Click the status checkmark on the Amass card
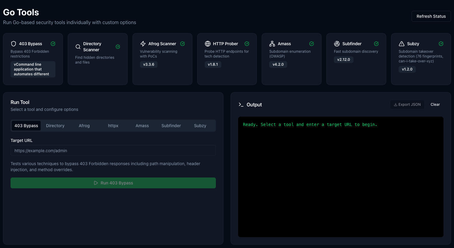The width and height of the screenshot is (454, 248). tap(312, 44)
